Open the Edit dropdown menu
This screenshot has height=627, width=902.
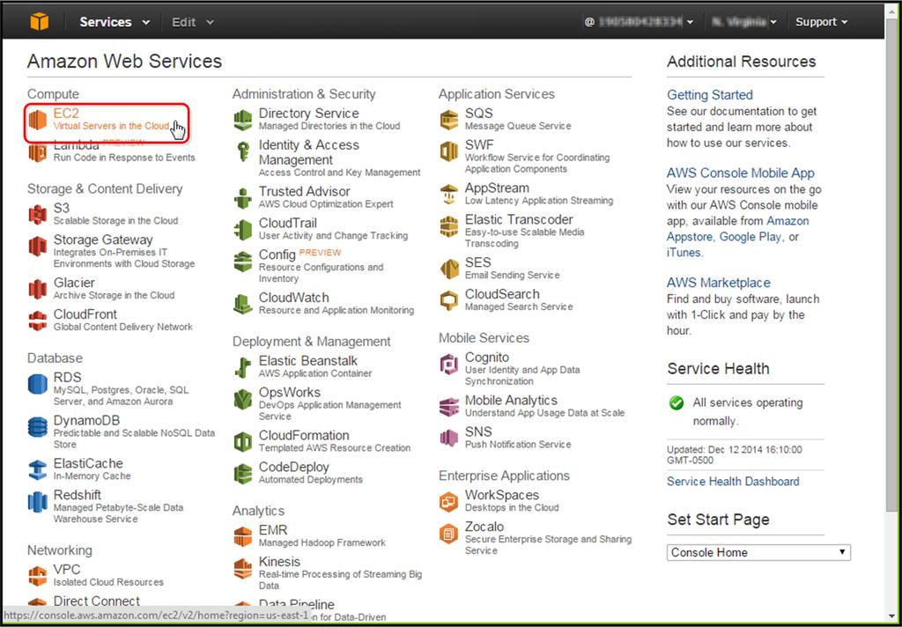[x=193, y=22]
